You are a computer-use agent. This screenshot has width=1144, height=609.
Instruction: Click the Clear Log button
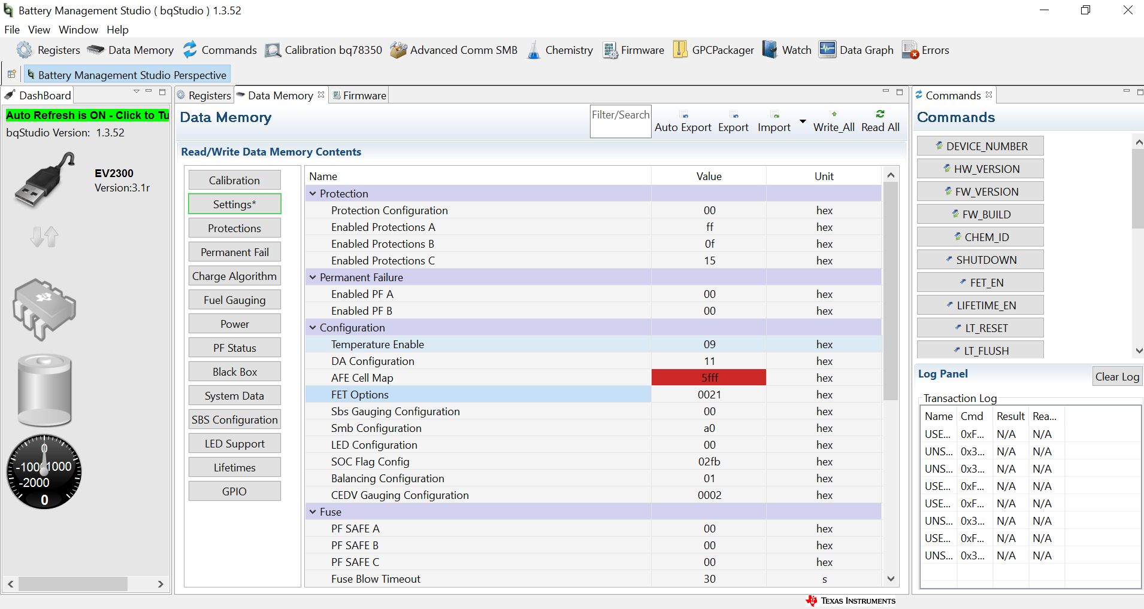(1117, 376)
